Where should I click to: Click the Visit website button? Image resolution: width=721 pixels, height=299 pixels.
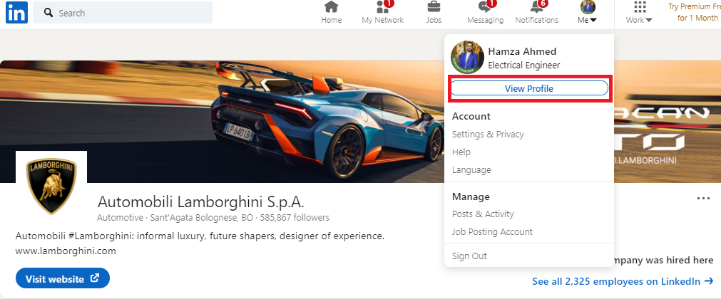point(63,278)
